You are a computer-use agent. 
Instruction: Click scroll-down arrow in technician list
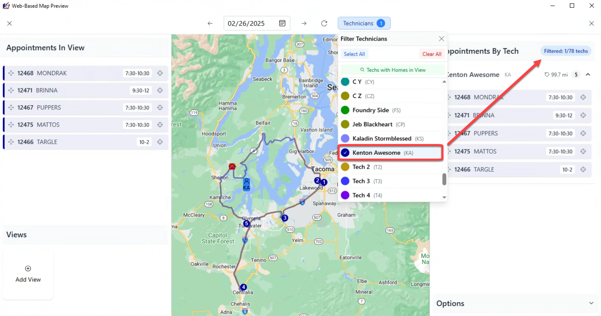(444, 197)
